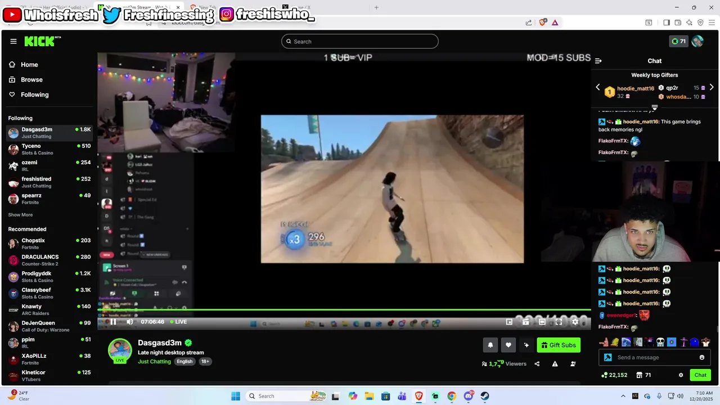Screen dimensions: 720x405
Task: Open the user profile avatar menu
Action: [x=697, y=41]
